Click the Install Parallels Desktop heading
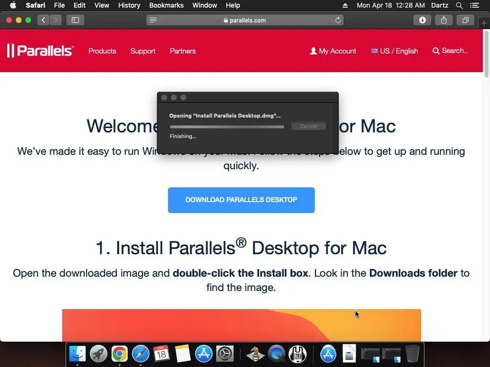490x367 pixels. click(x=241, y=248)
